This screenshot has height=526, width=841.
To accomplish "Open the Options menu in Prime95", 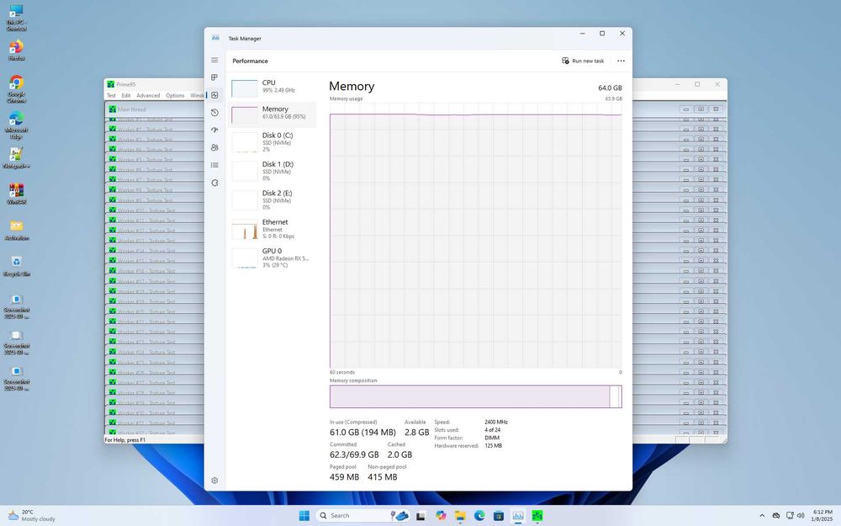I will click(x=175, y=96).
